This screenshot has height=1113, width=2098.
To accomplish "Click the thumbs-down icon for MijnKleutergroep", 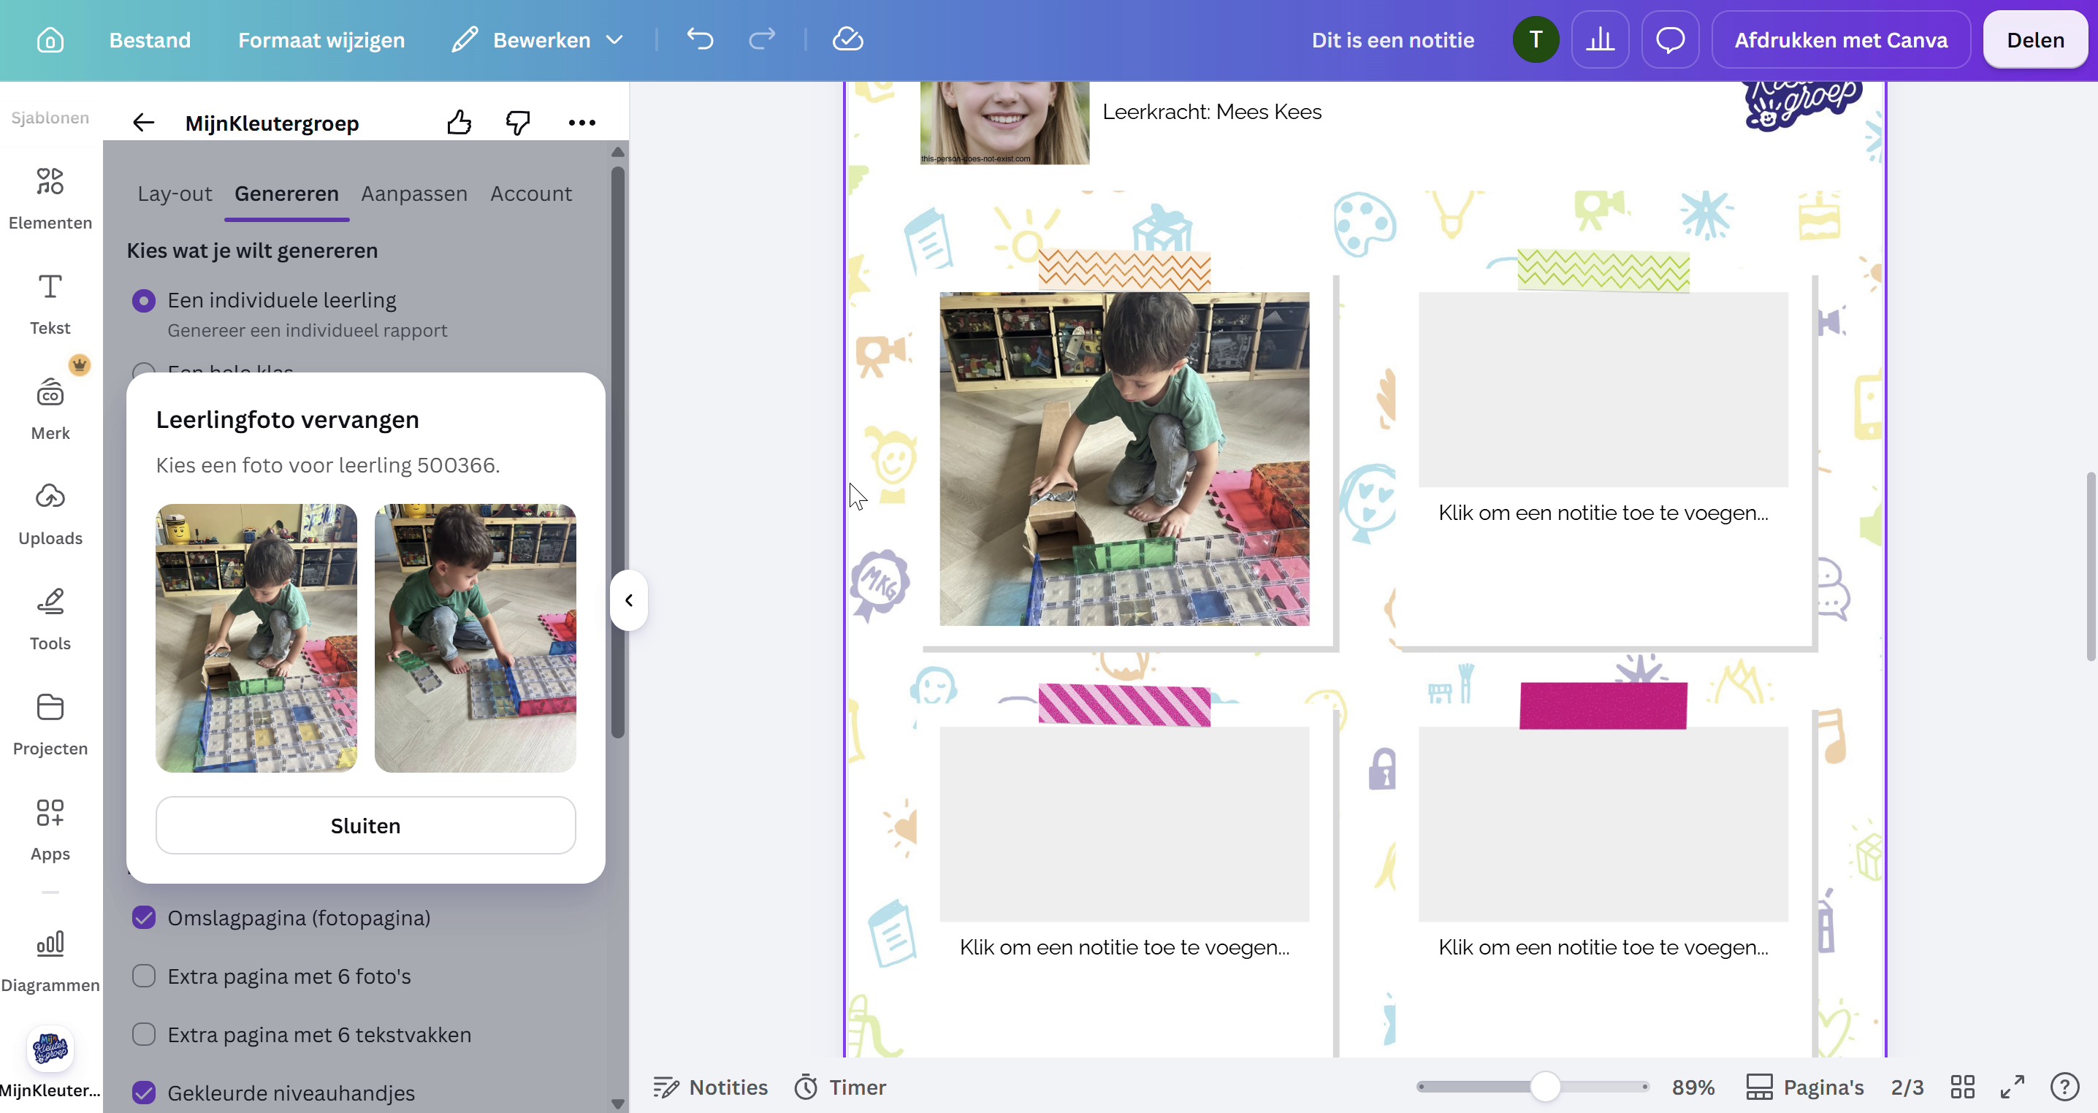I will pos(518,123).
